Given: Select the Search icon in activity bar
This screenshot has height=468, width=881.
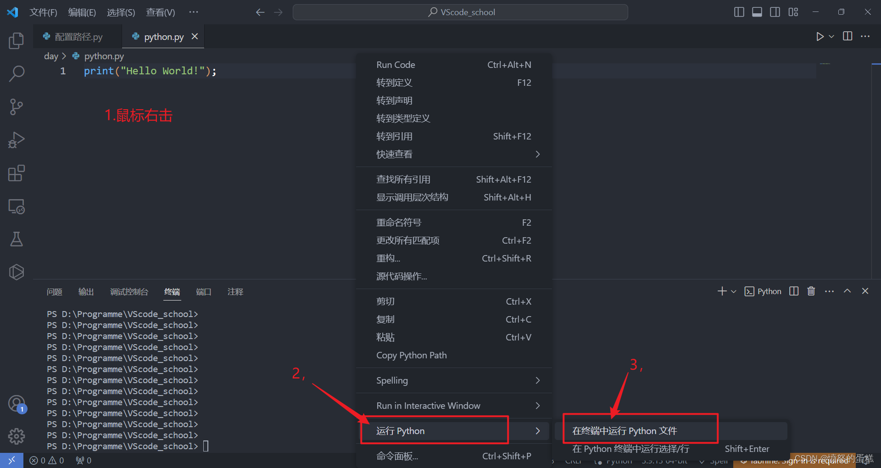Looking at the screenshot, I should pyautogui.click(x=17, y=73).
